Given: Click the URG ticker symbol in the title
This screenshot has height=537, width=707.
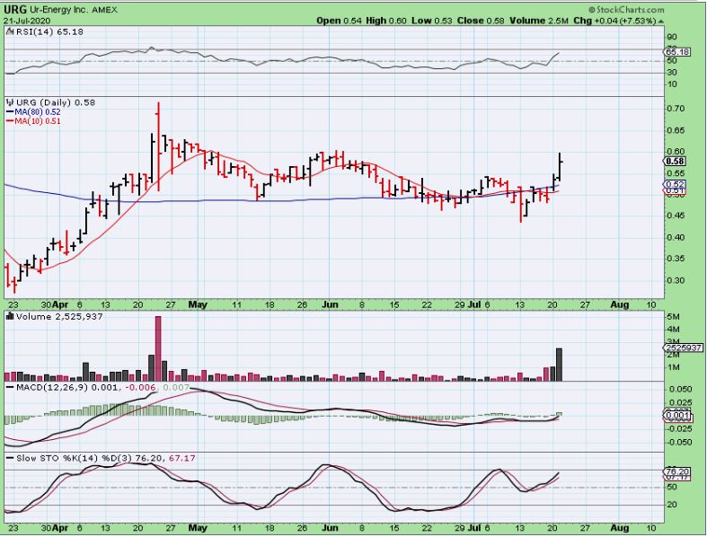Looking at the screenshot, I should click(14, 10).
